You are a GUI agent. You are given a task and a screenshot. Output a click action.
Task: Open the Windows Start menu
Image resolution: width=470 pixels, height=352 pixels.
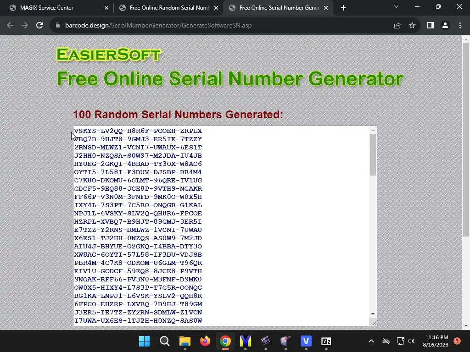tap(144, 341)
